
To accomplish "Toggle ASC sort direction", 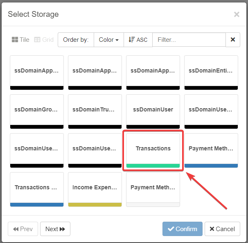I will (138, 40).
